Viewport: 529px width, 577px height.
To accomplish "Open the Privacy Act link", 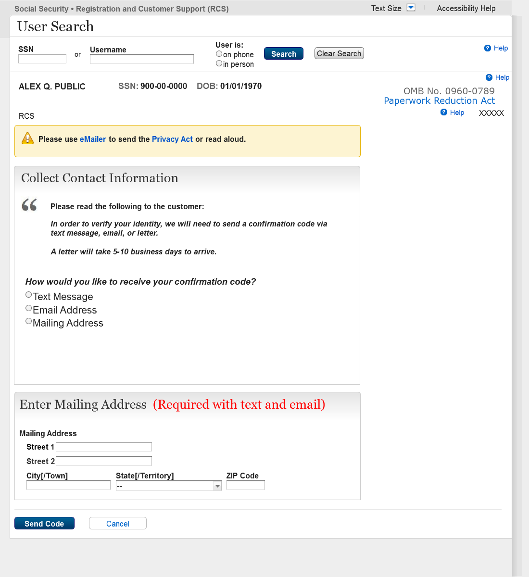I will (x=172, y=139).
